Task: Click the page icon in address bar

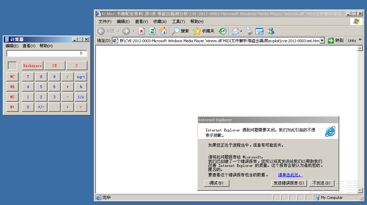Action: point(115,41)
